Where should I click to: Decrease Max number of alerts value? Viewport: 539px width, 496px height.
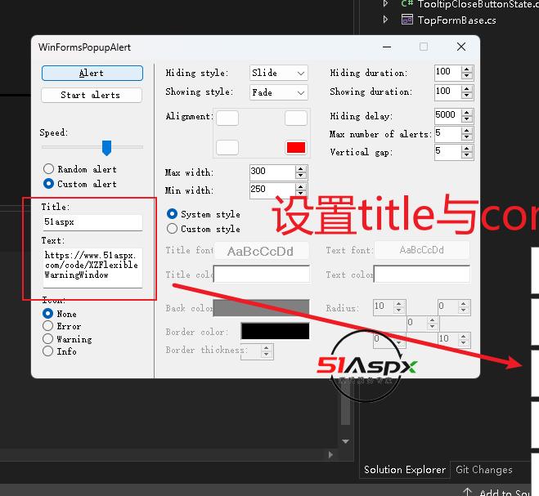click(x=466, y=137)
